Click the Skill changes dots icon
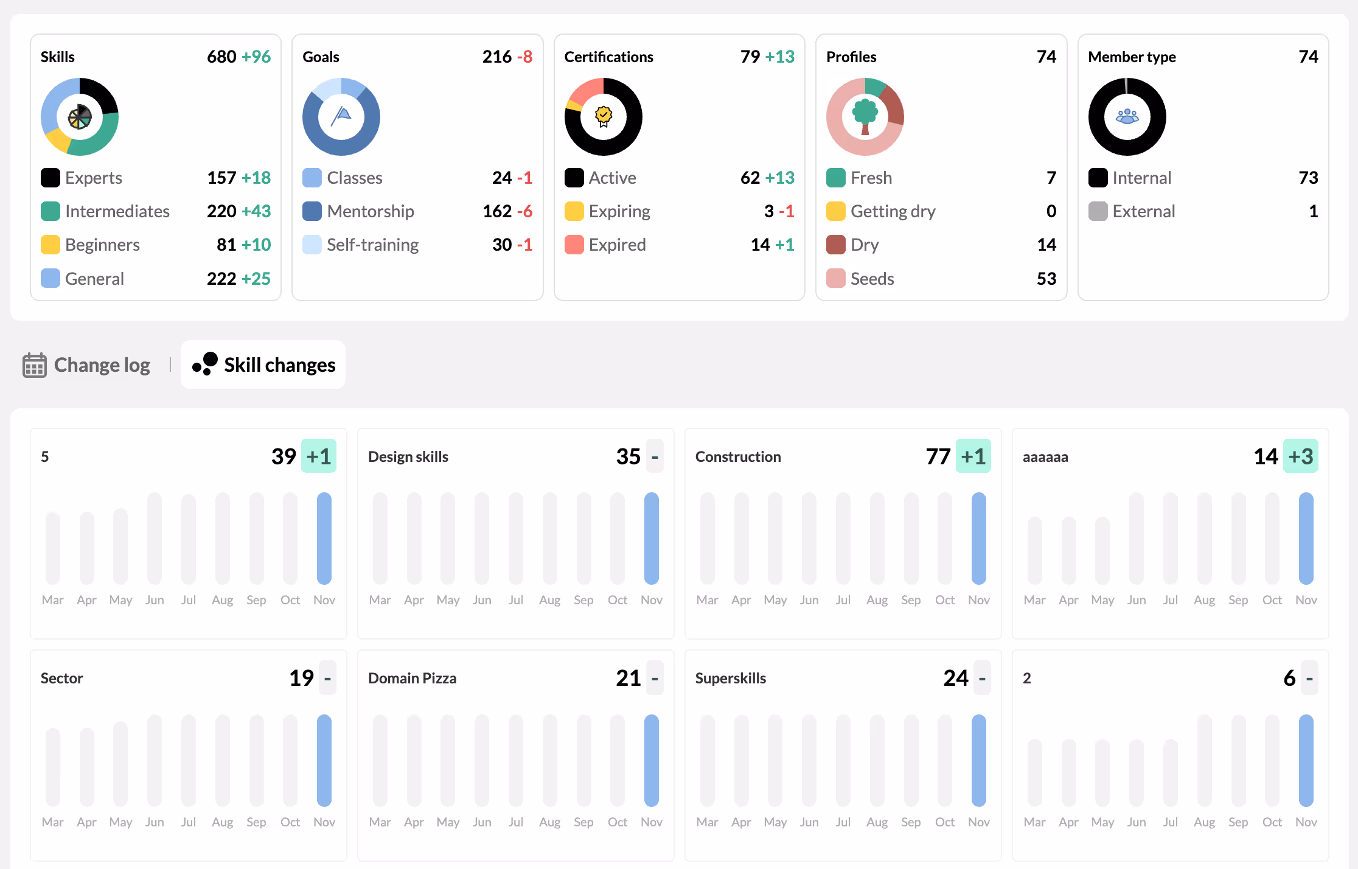Screen dimensions: 1358x869 point(205,364)
